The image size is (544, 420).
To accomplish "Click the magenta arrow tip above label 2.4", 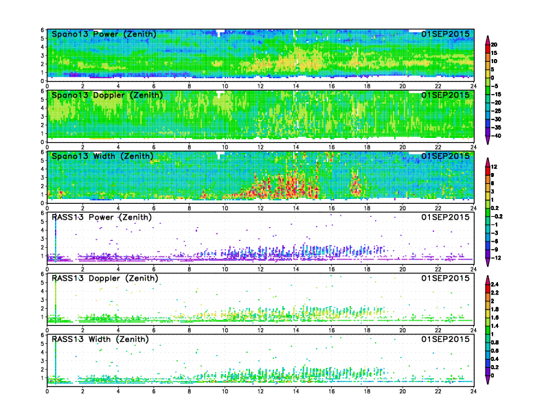I will pyautogui.click(x=488, y=279).
